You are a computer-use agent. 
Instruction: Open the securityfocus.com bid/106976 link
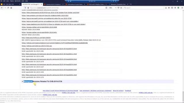pos(36,37)
